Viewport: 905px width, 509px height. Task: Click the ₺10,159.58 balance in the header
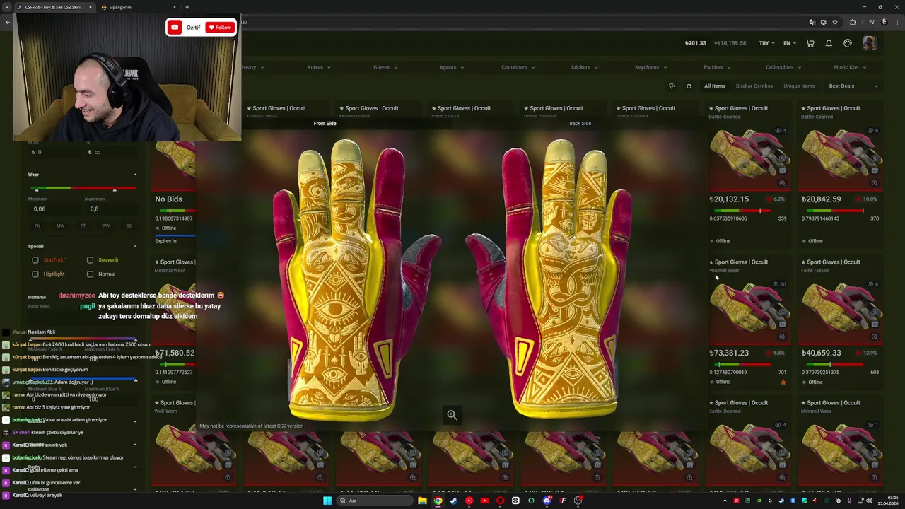730,43
